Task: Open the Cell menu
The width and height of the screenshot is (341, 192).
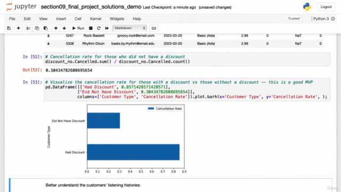Action: click(78, 19)
